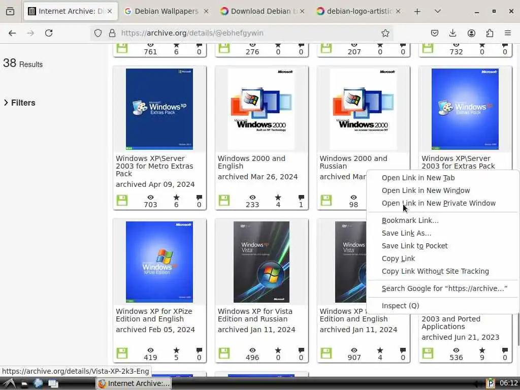
Task: Open the Firefox View icon left of the tabs
Action: click(10, 11)
